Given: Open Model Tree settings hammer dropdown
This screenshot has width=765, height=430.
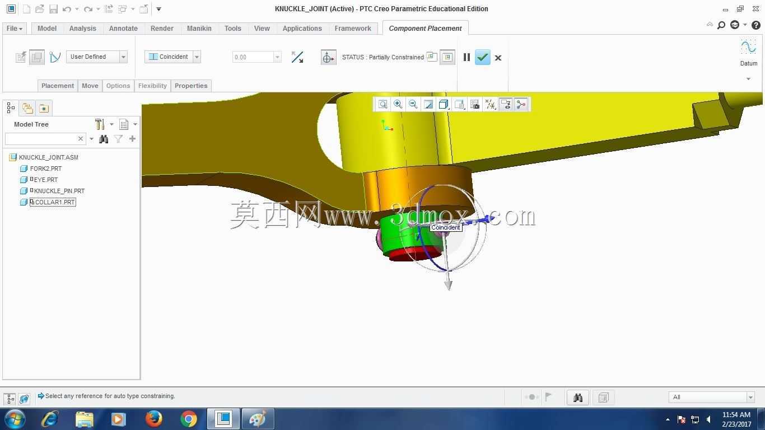Looking at the screenshot, I should tap(104, 124).
